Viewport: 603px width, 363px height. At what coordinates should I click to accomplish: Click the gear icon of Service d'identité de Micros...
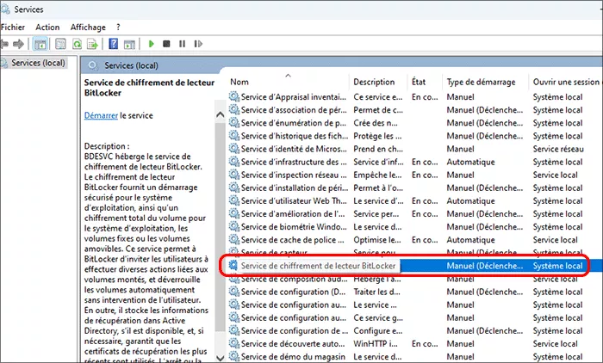pos(233,148)
